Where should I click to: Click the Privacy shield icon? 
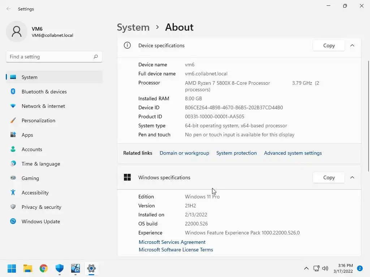(x=13, y=207)
